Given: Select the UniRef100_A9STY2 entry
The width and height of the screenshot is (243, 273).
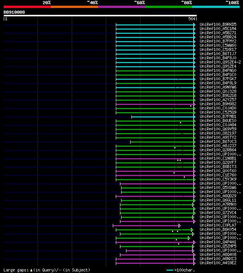Looking at the screenshot, I should tap(218, 137).
